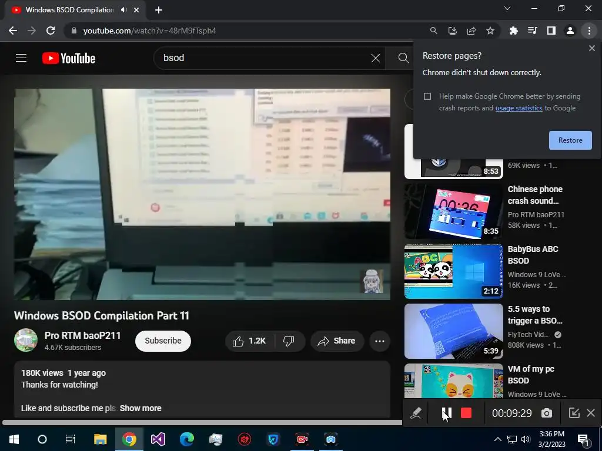Image resolution: width=602 pixels, height=451 pixels.
Task: Open 5.5 ways to trigger a BSOD thumbnail
Action: coord(453,331)
